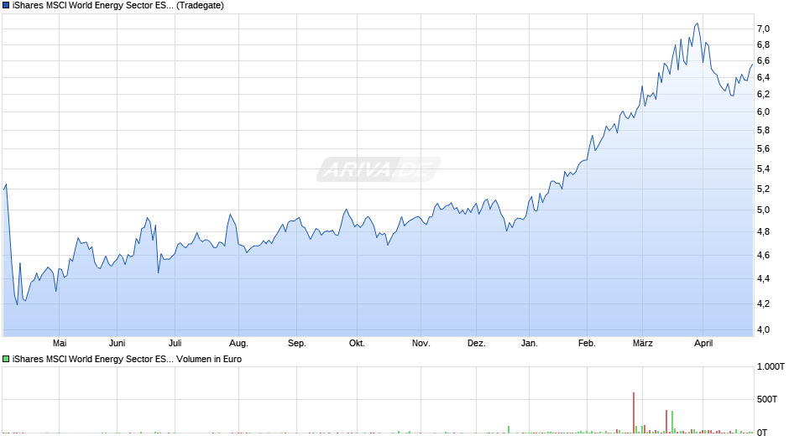Click the 7,0 price axis value
Screen dimensions: 789x441
tap(763, 29)
